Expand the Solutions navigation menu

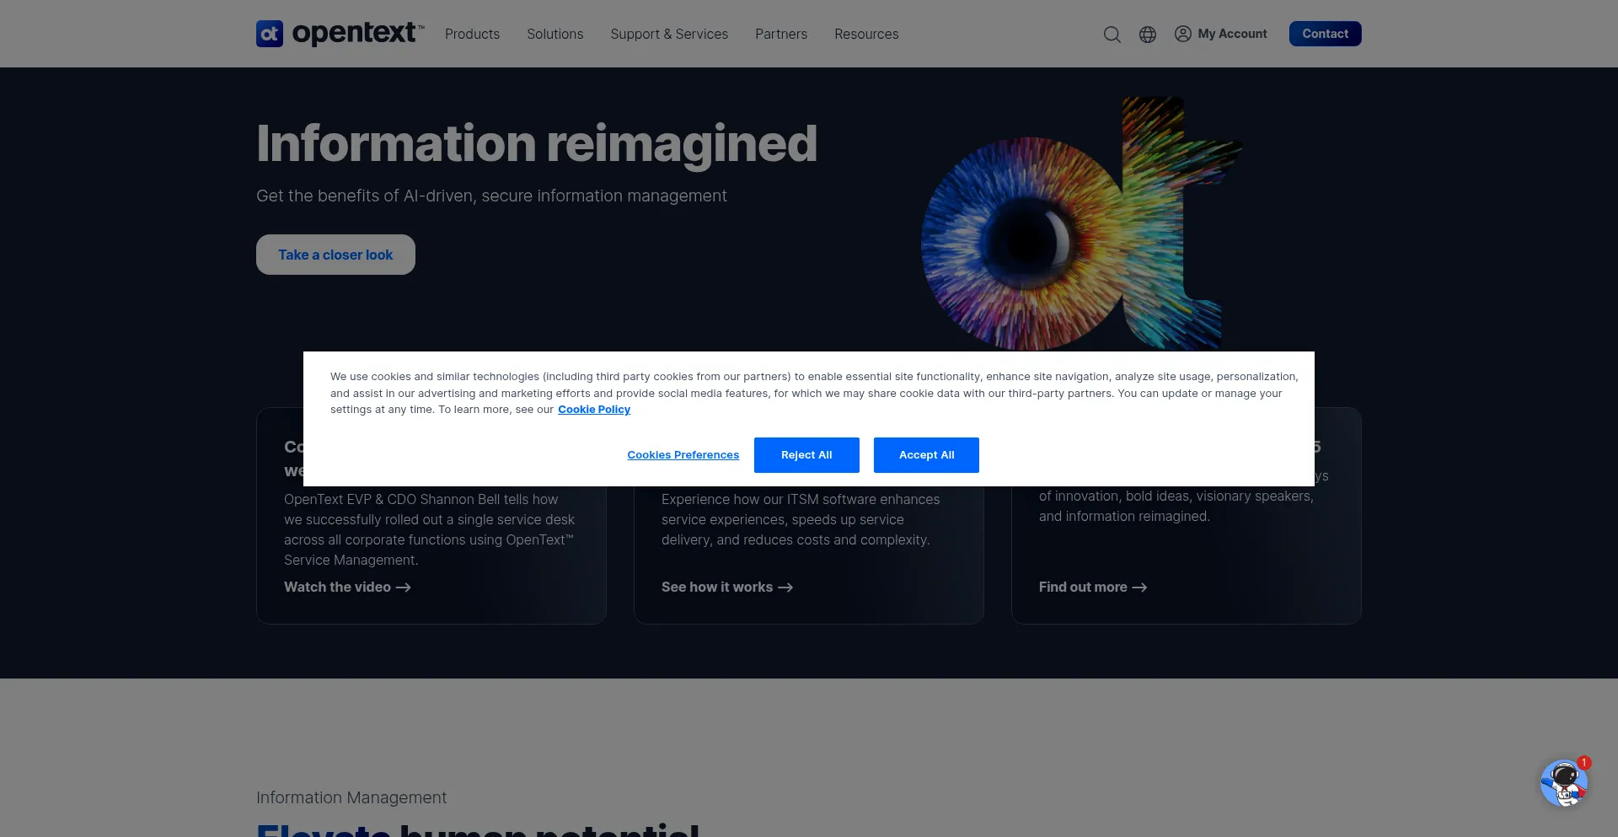click(555, 35)
